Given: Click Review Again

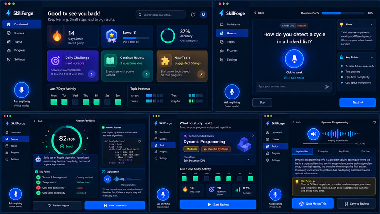Looking at the screenshot, I should click(x=58, y=206).
